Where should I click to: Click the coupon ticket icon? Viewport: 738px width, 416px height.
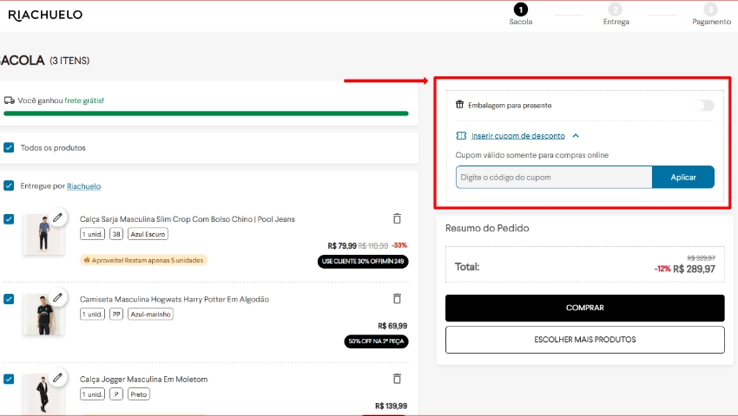click(461, 135)
